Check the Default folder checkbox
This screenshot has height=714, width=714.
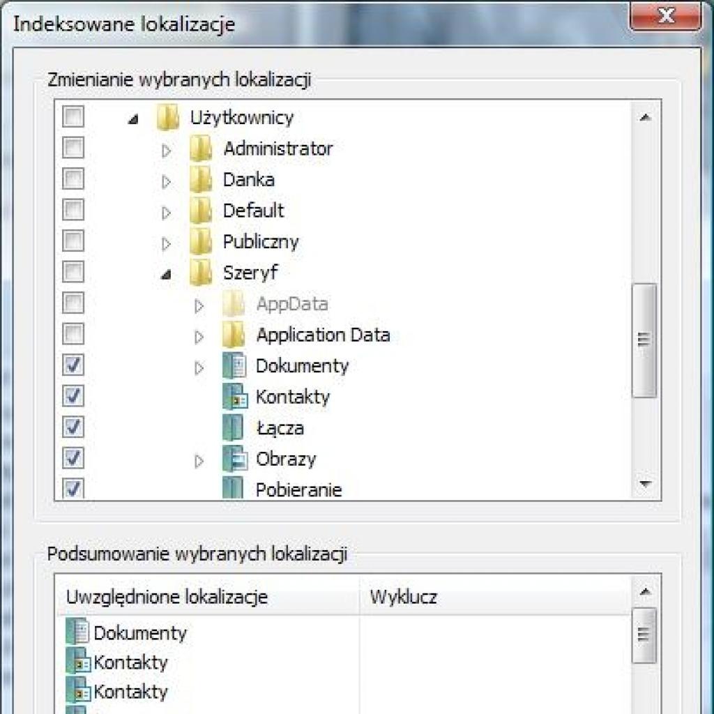click(73, 209)
